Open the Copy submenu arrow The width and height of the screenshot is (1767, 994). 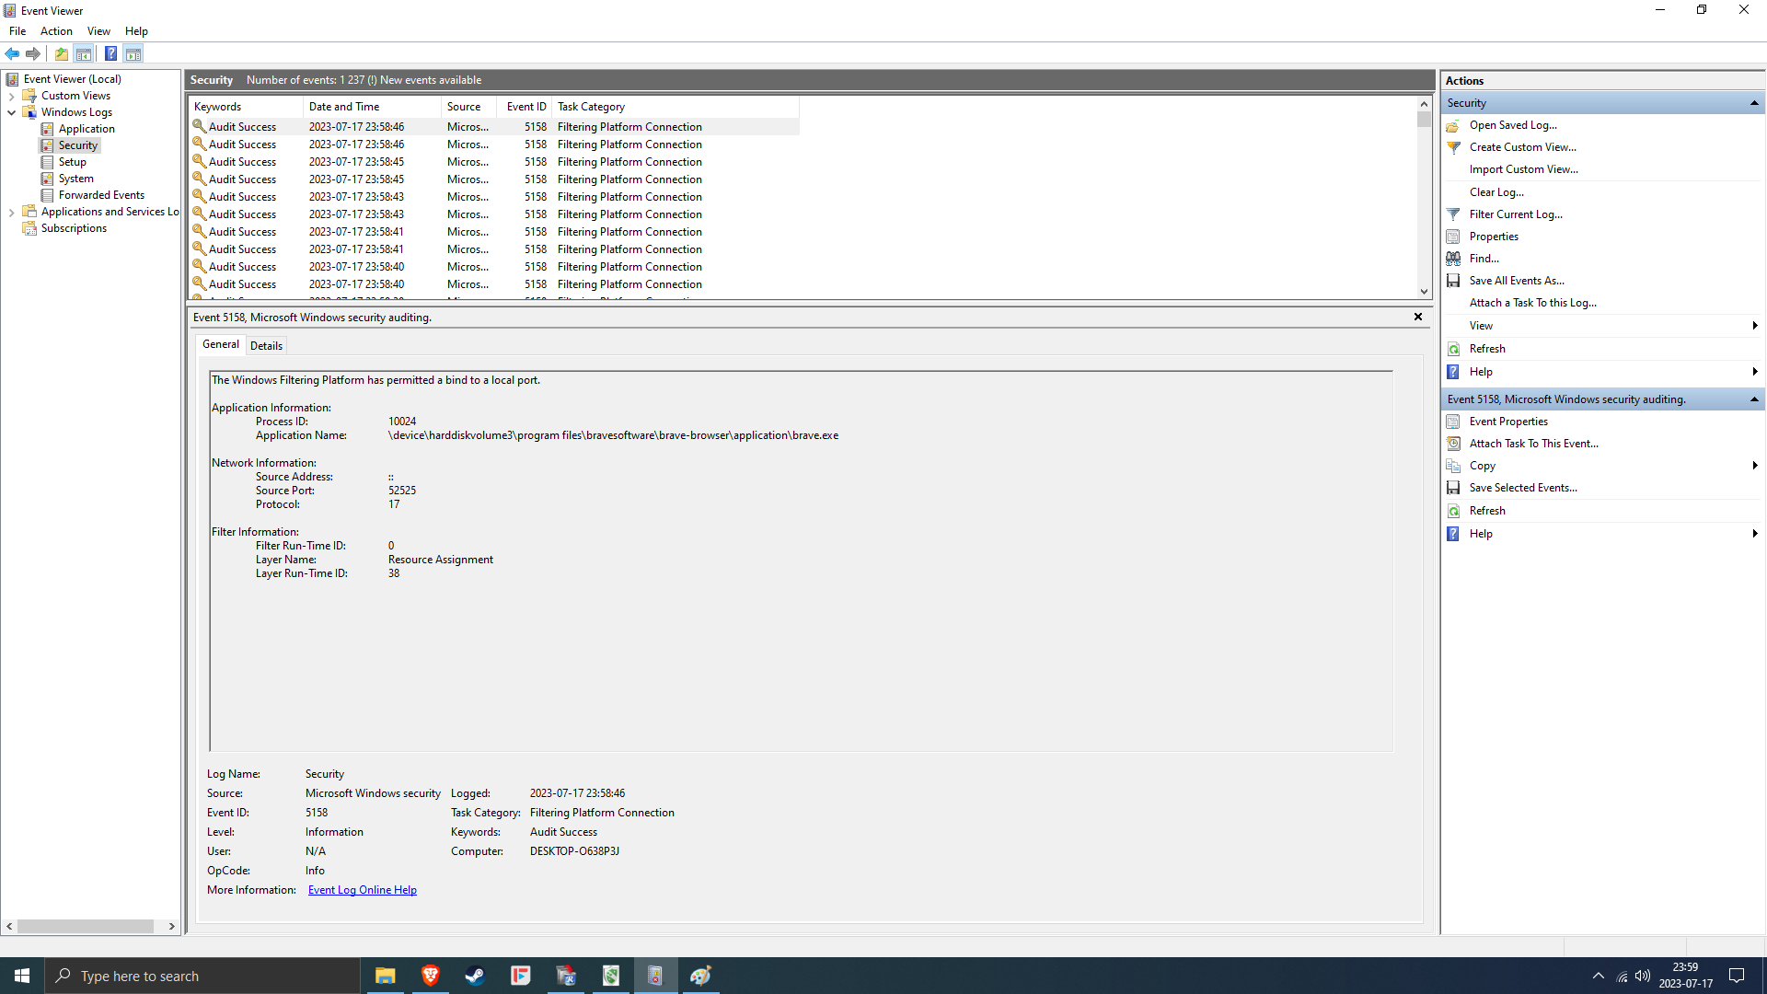click(x=1754, y=466)
